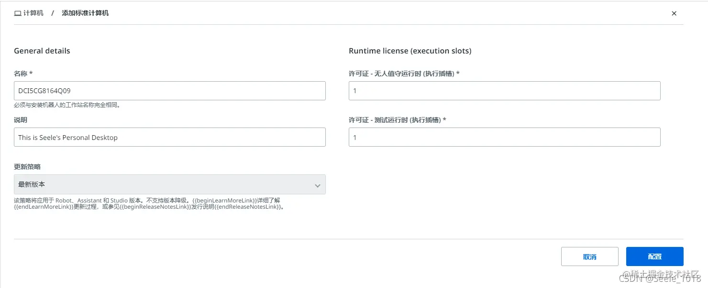Open the 更新策略 dropdown showing 最新版本

(x=170, y=184)
